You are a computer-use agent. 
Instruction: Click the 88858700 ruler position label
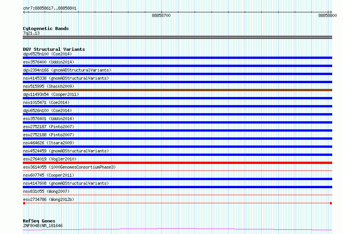pyautogui.click(x=161, y=15)
